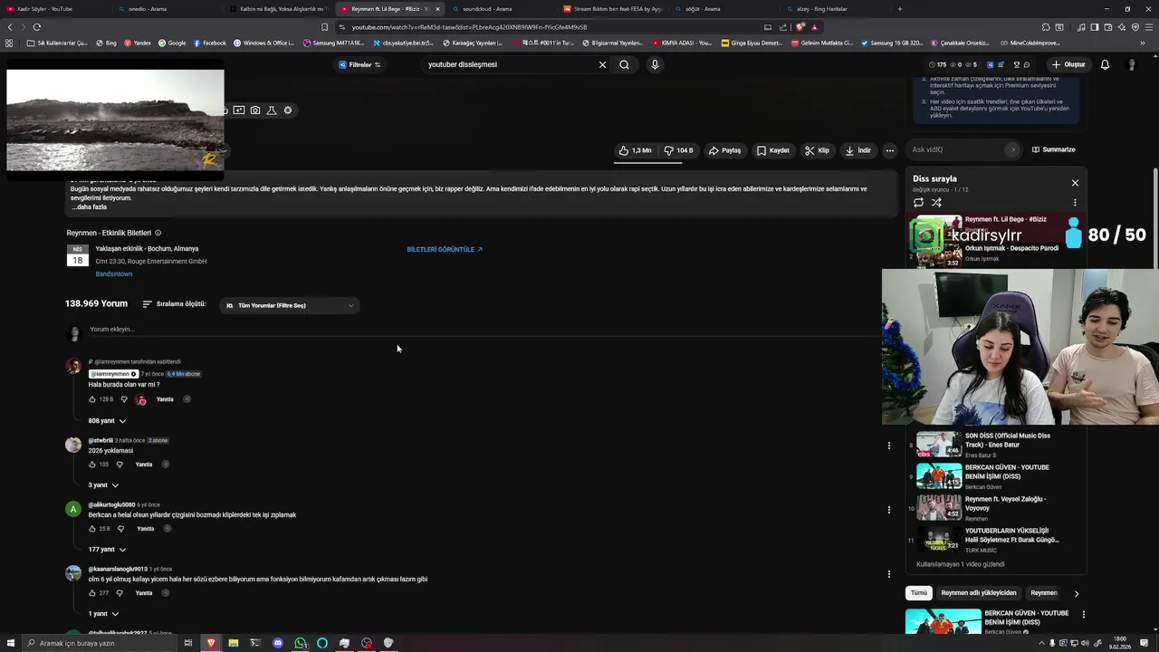The height and width of the screenshot is (652, 1159).
Task: Like the video showing 1,3 Mn
Action: coord(636,150)
